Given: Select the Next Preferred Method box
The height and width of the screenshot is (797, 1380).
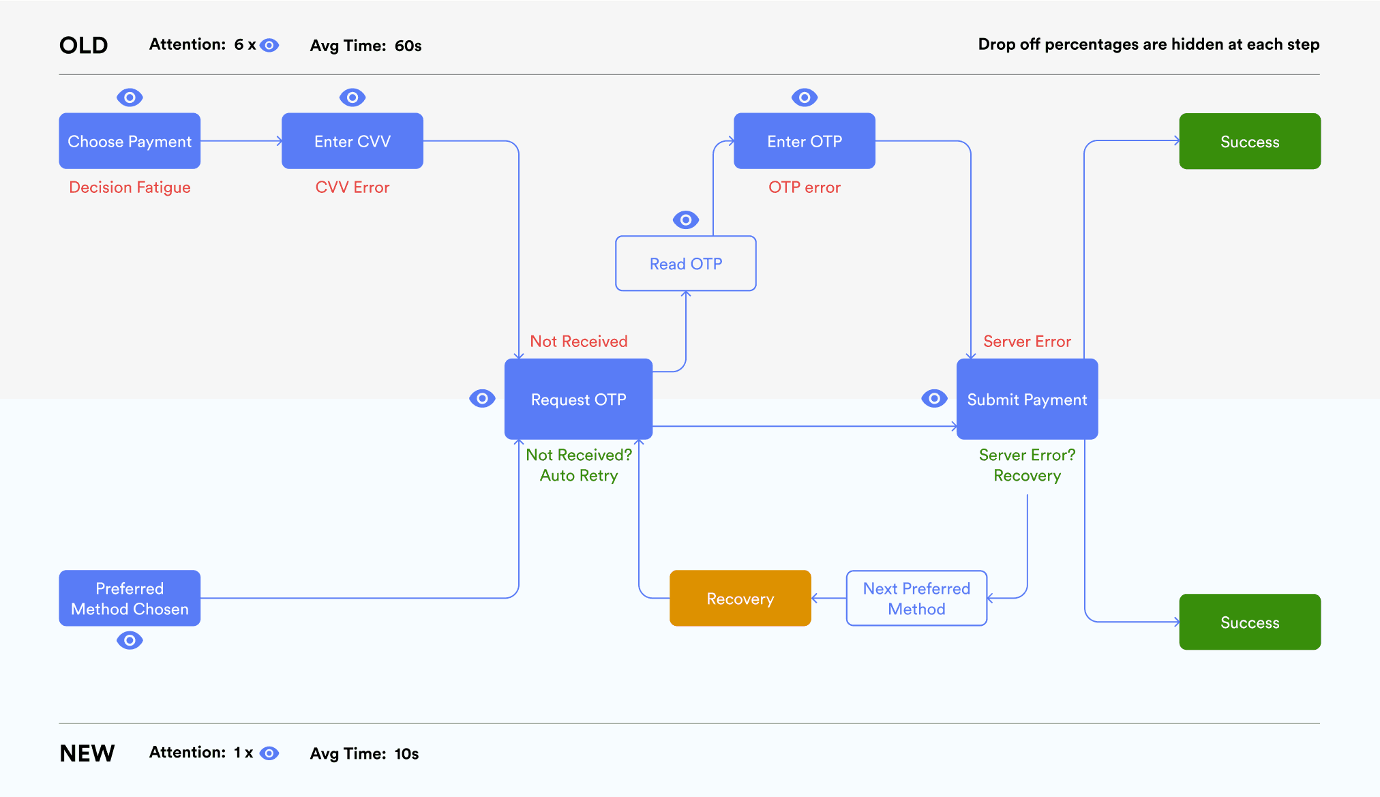Looking at the screenshot, I should click(916, 599).
